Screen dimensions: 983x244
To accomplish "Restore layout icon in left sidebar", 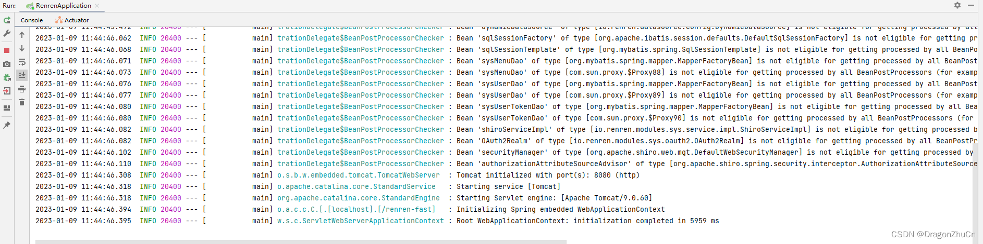I will (7, 108).
